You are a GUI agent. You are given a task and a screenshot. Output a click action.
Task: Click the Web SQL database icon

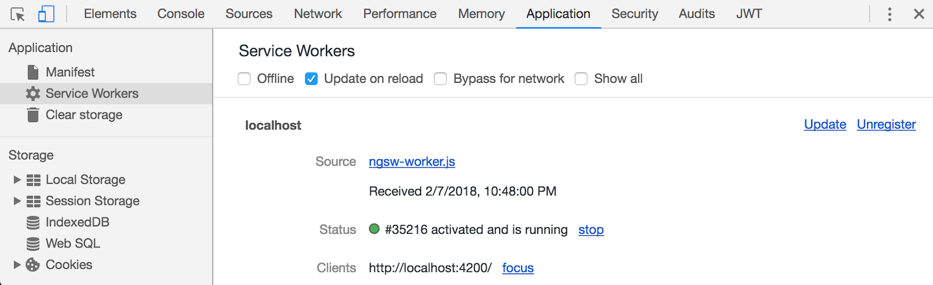point(33,244)
